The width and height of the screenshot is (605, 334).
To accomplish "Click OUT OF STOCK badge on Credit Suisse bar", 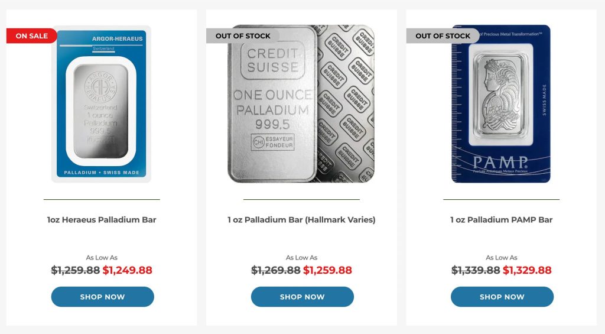I will (x=242, y=36).
